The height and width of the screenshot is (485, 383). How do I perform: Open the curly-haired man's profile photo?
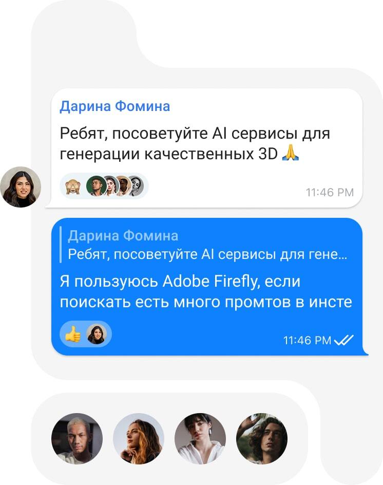point(261,439)
